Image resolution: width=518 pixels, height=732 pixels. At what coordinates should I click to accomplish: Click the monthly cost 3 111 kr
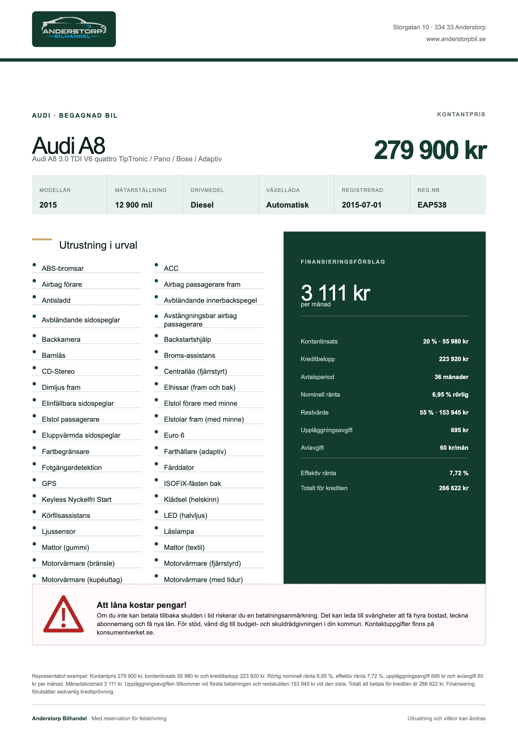click(335, 293)
